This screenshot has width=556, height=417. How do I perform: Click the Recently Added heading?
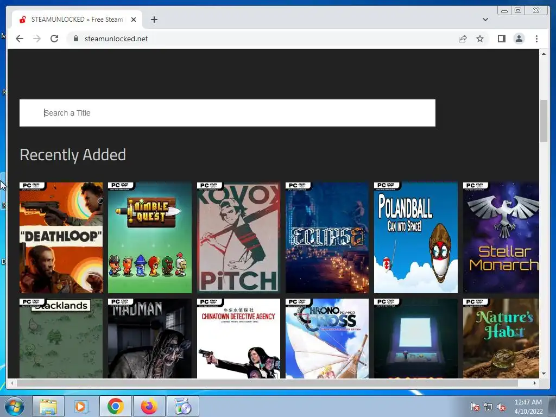point(73,155)
